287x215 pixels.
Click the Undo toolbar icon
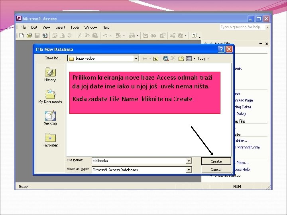(x=105, y=35)
